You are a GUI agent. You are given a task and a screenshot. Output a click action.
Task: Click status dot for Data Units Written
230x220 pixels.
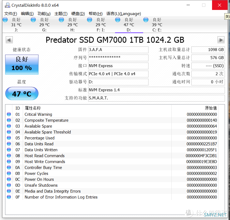click(9, 150)
